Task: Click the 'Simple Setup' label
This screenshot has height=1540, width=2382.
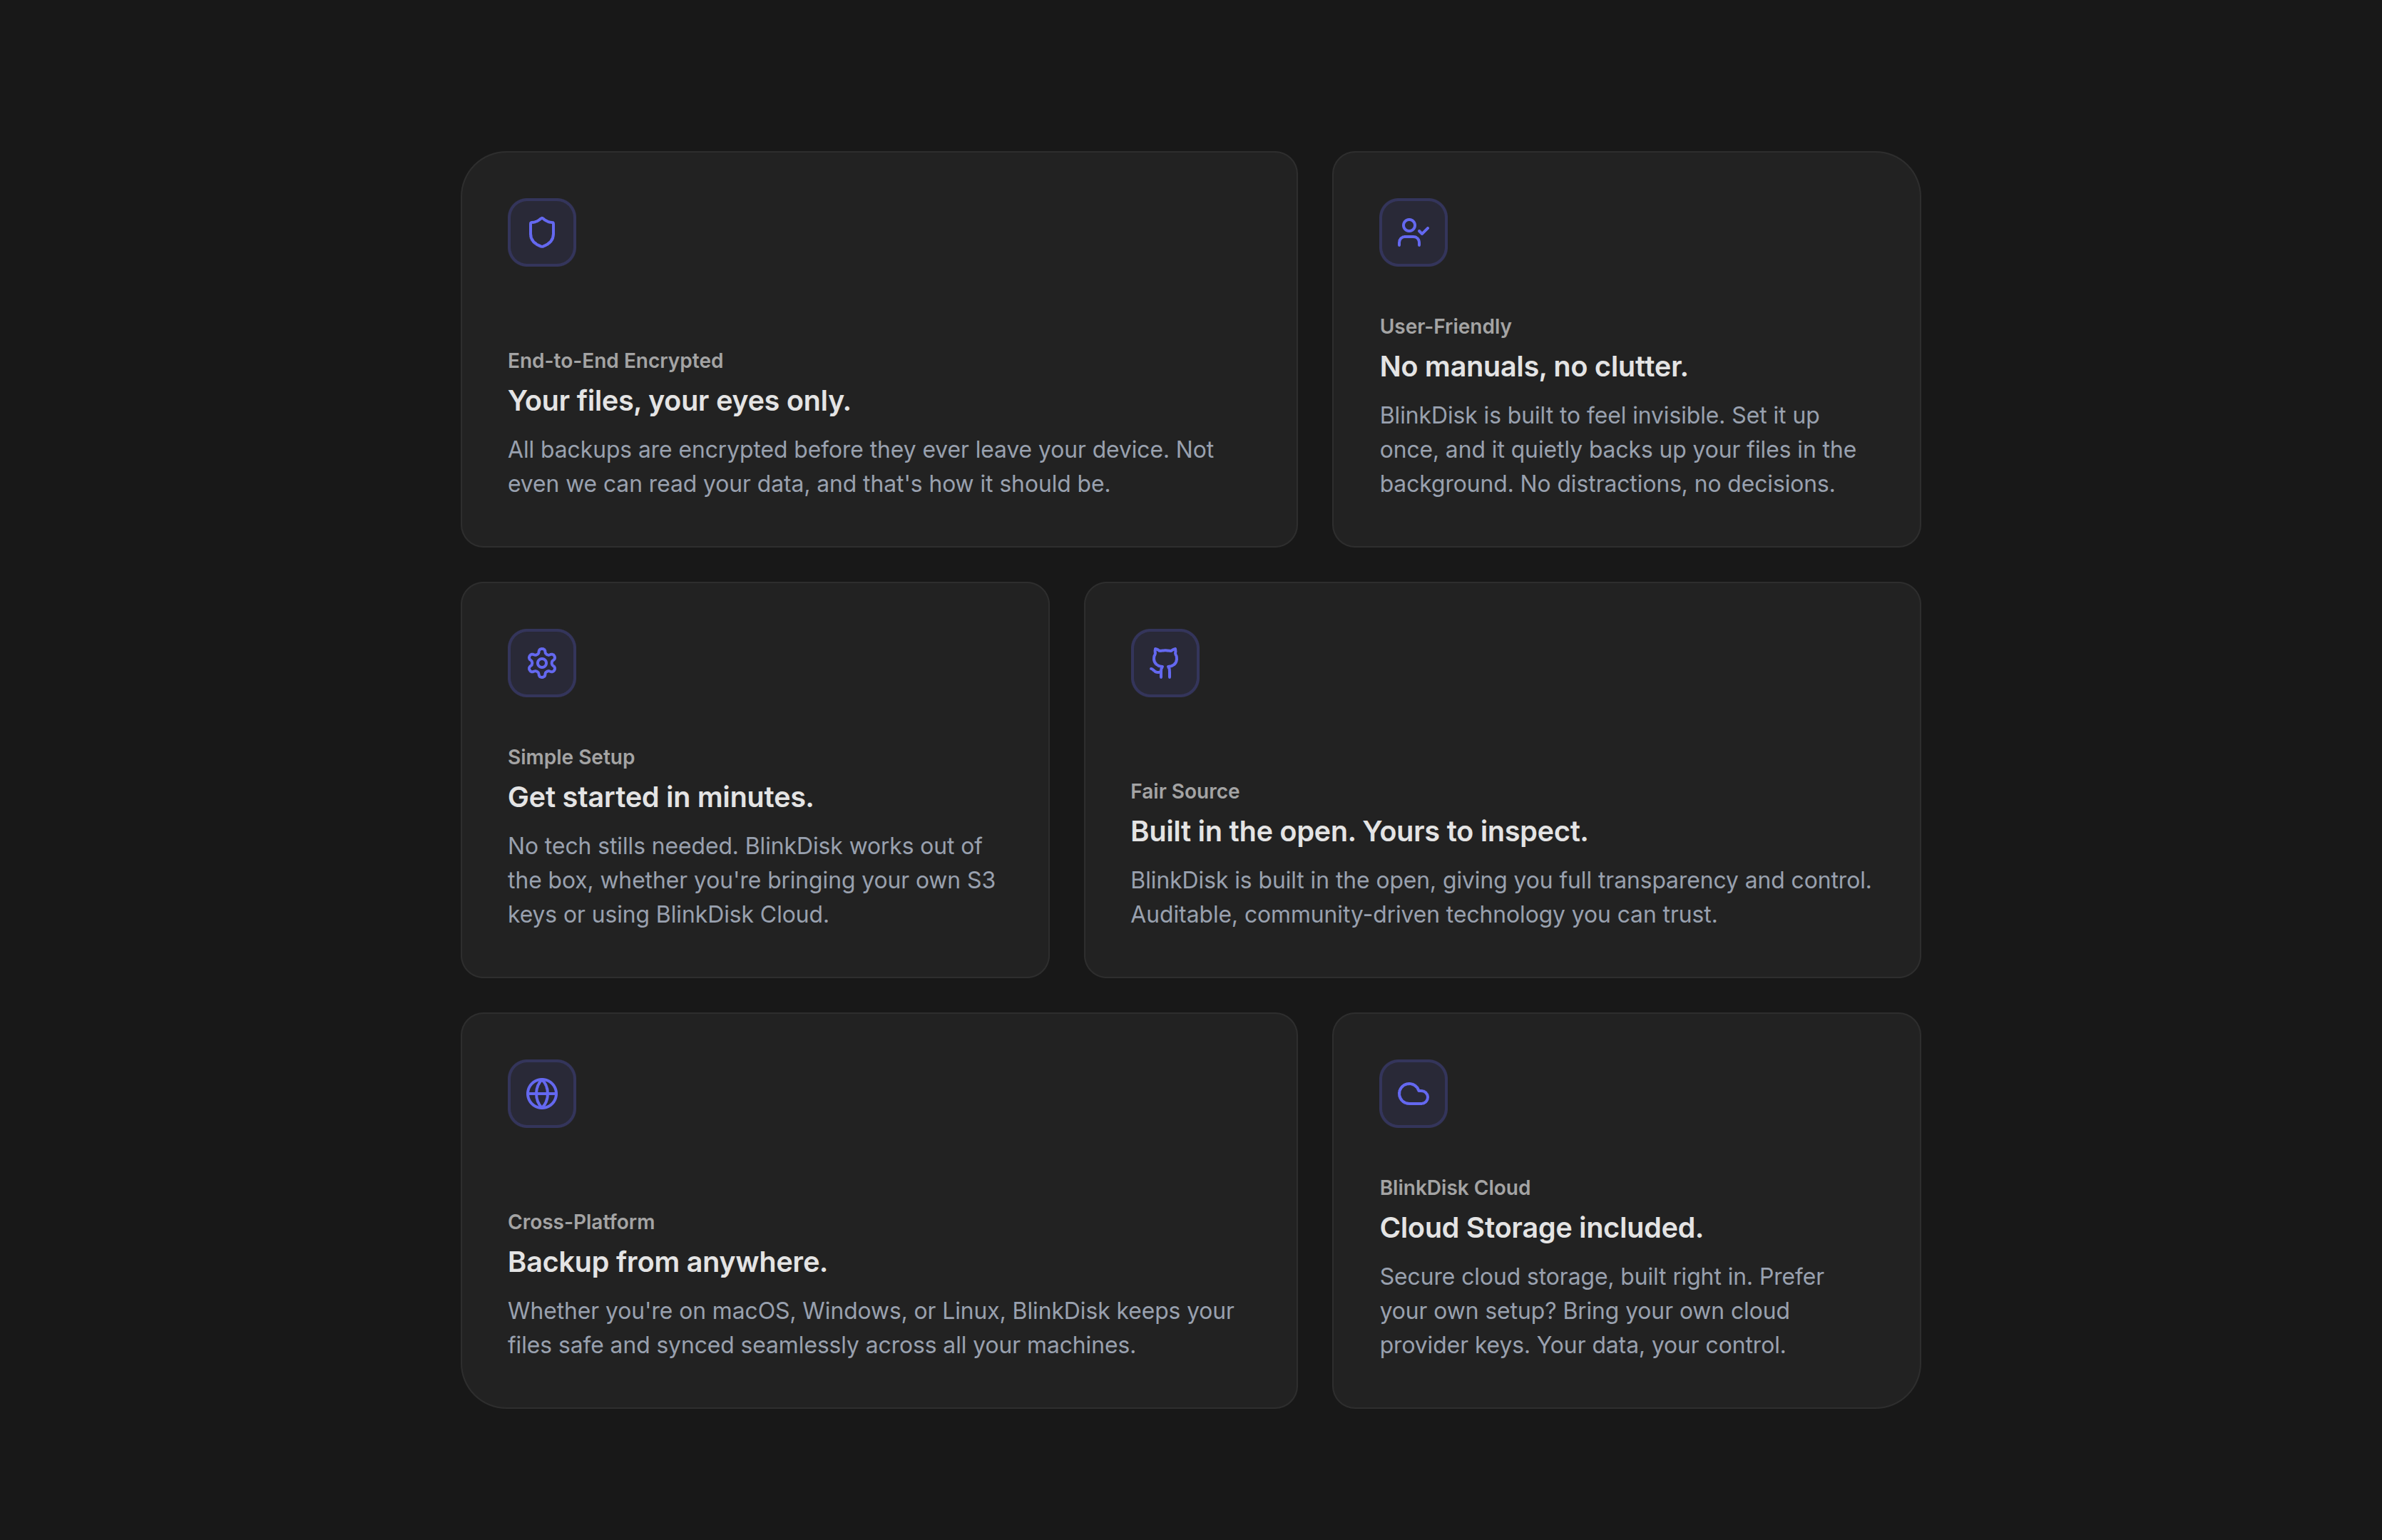Action: point(571,757)
